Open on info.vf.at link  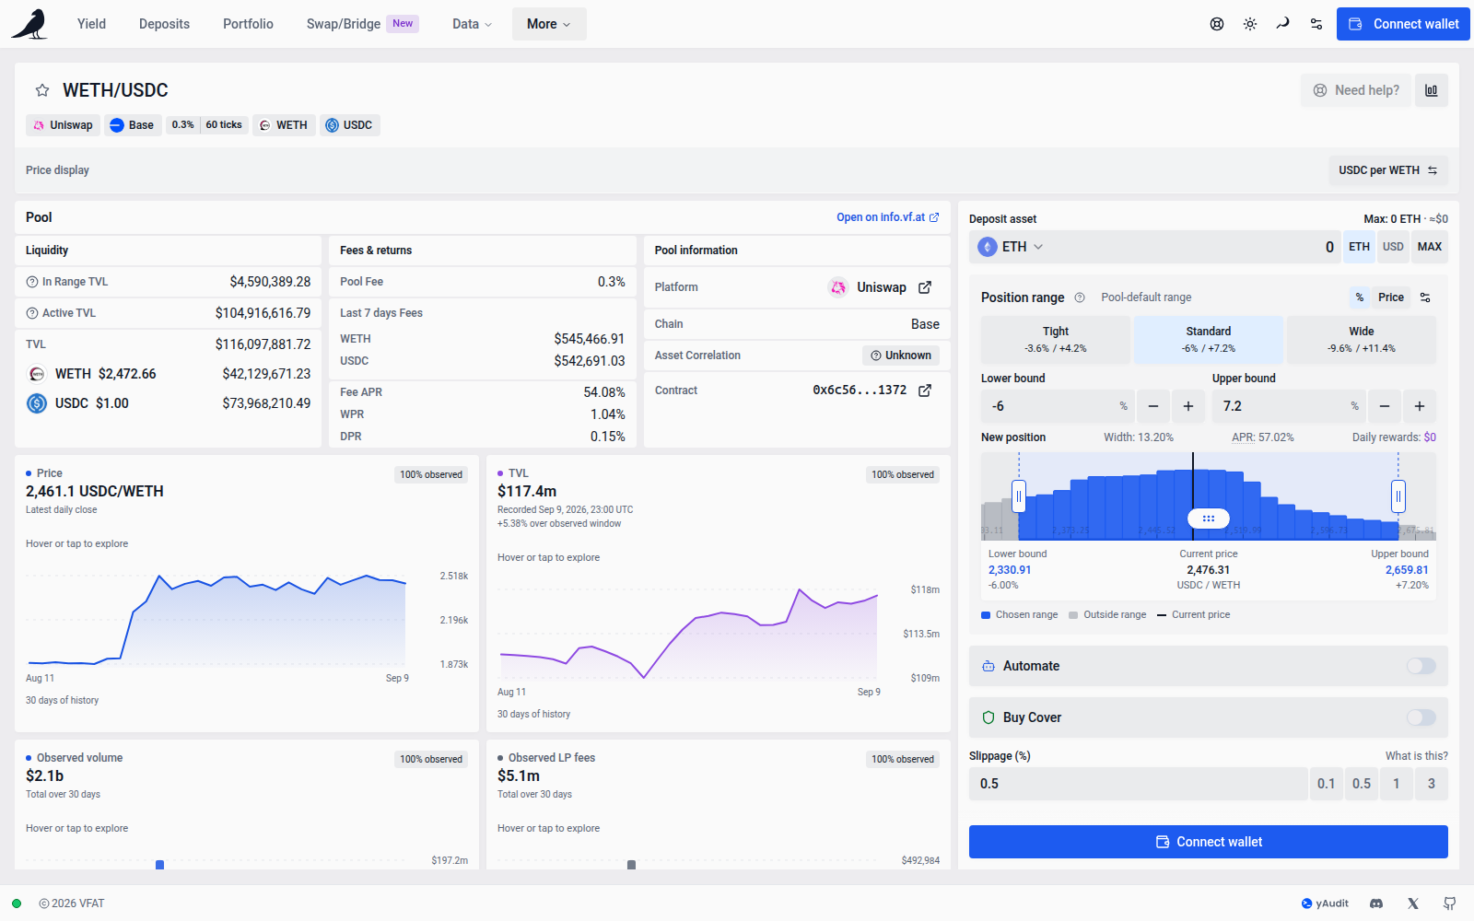point(888,217)
